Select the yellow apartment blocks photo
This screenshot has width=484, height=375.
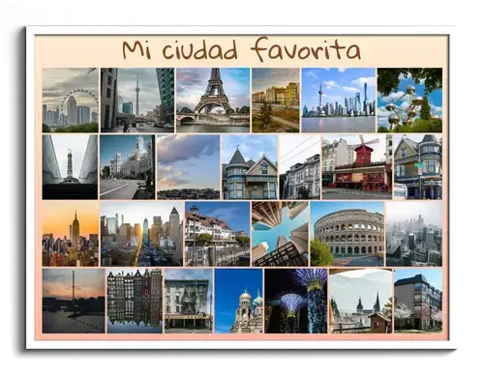pos(276,101)
